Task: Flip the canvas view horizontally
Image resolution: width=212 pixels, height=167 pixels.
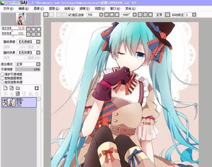Action: click(x=167, y=15)
